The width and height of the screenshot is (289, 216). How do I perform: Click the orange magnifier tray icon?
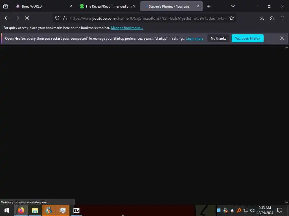pos(239,210)
